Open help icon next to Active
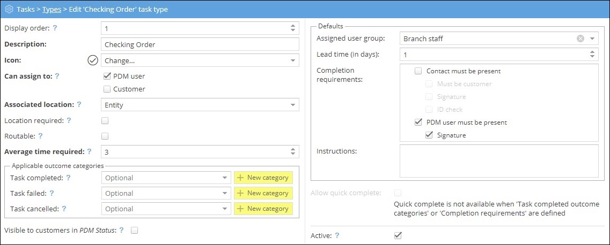This screenshot has width=610, height=245. tap(337, 235)
